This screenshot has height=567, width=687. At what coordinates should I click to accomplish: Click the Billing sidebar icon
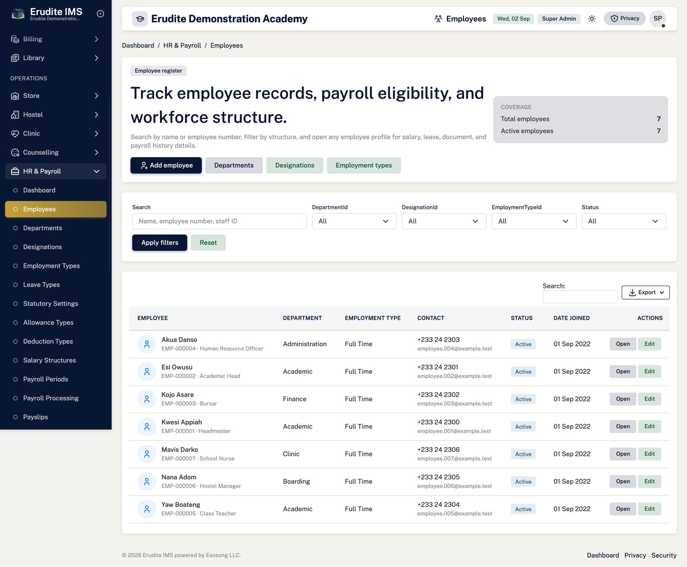[x=15, y=39]
